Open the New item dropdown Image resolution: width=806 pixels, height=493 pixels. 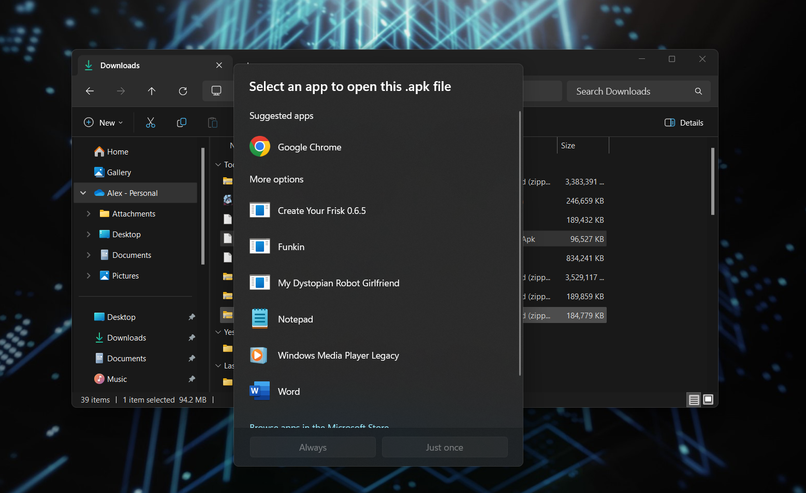click(104, 122)
